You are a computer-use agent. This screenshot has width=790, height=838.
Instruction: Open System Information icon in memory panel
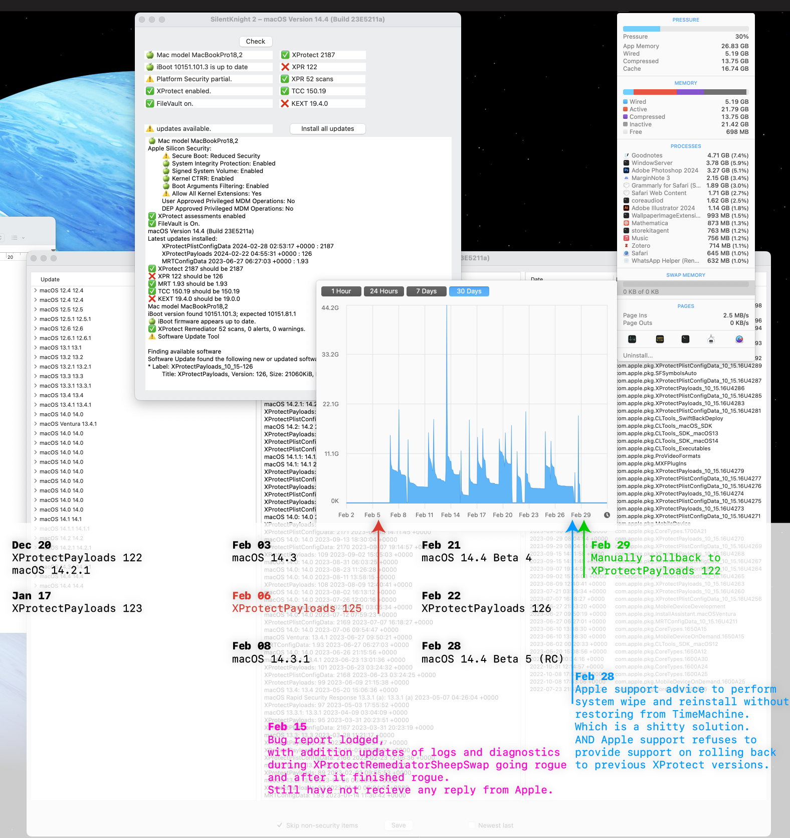(711, 339)
